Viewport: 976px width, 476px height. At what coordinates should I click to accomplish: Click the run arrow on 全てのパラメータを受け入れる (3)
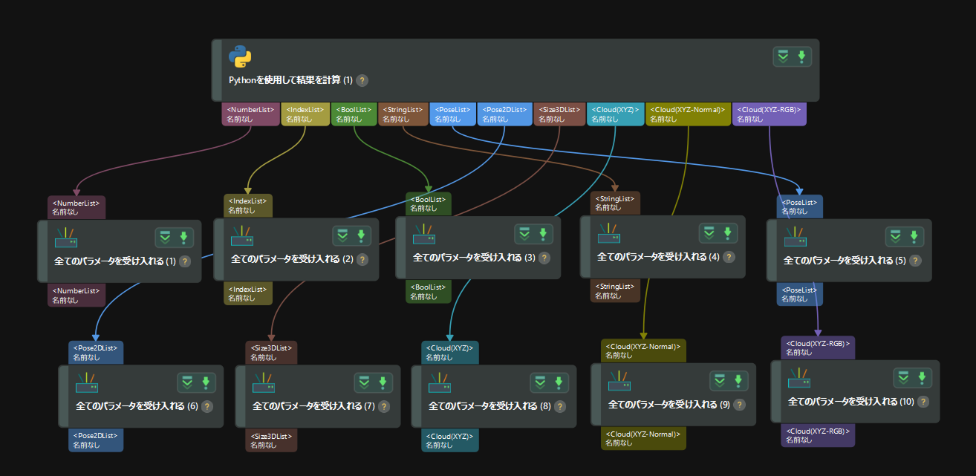543,234
